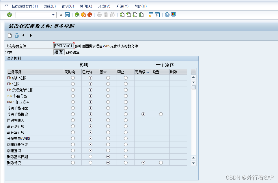
Task: Select 无影响 for ISR 科目分配
Action: (x=73, y=96)
